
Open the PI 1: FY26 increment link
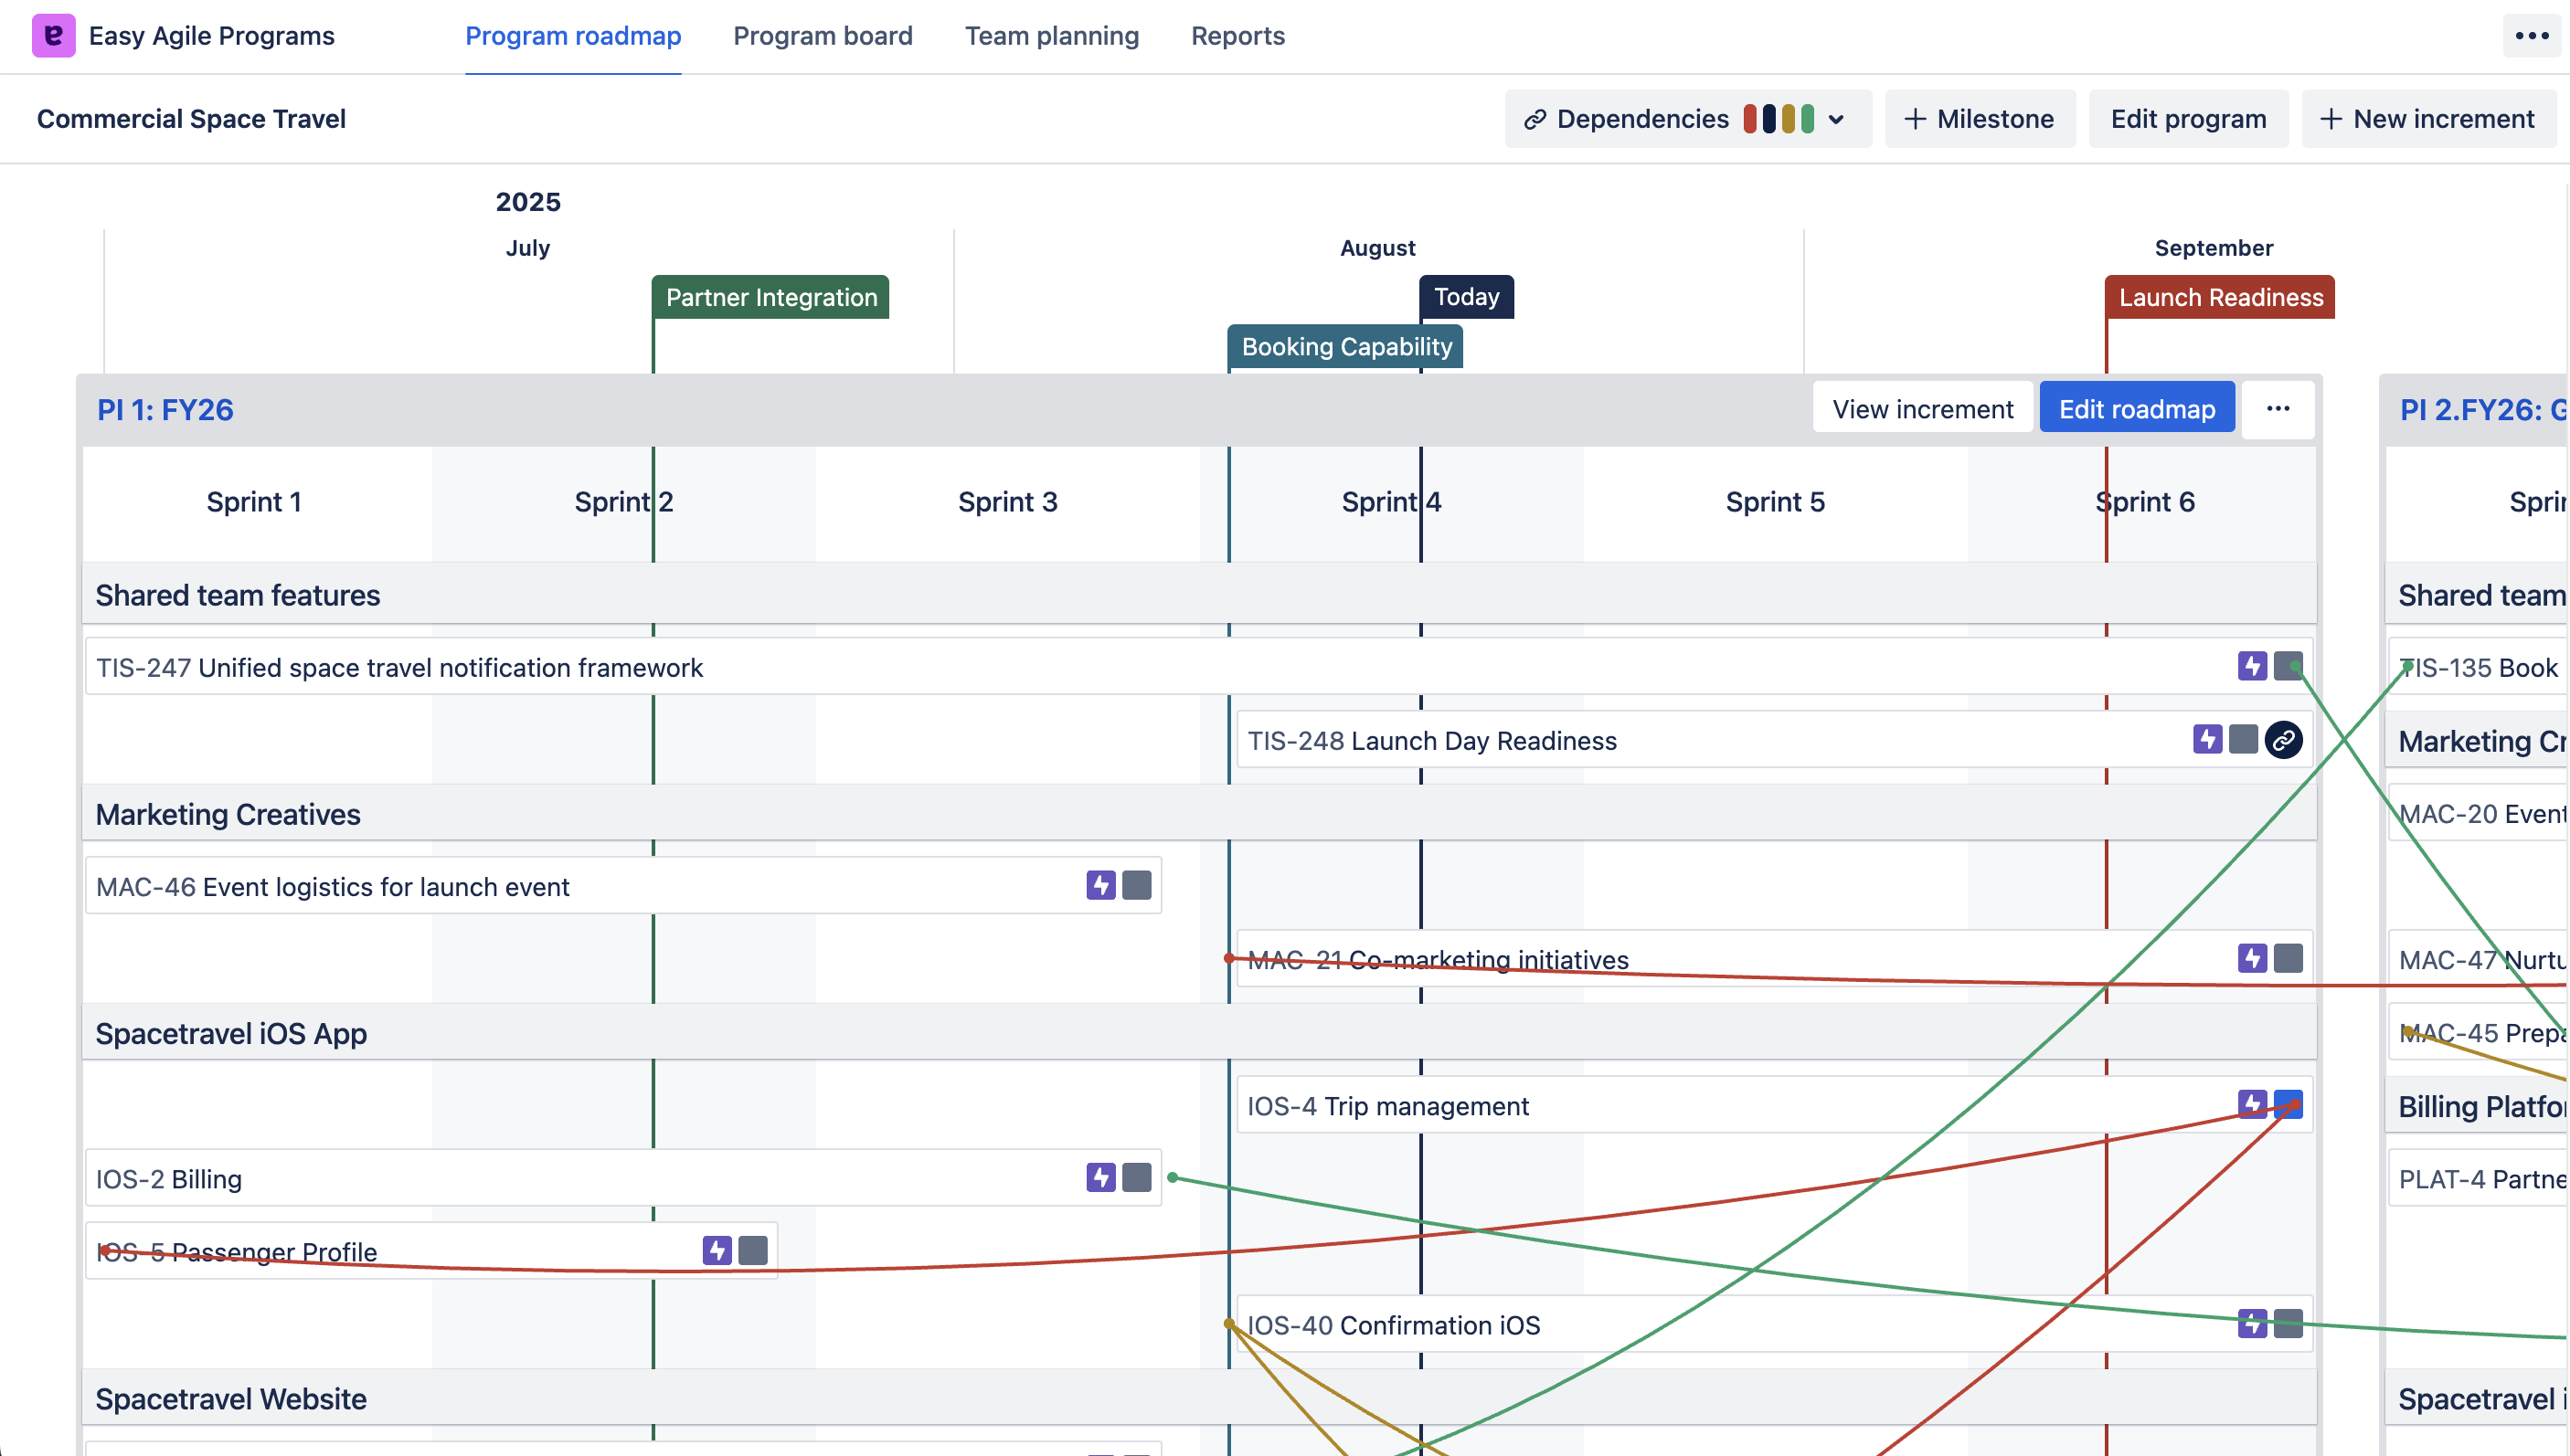coord(165,410)
